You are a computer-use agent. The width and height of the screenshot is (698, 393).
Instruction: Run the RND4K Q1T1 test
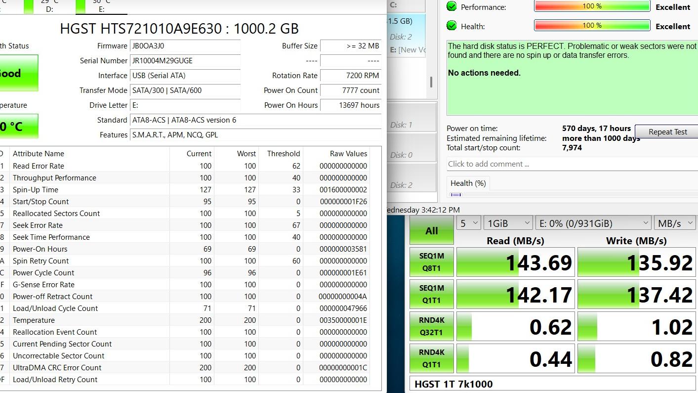pyautogui.click(x=431, y=358)
